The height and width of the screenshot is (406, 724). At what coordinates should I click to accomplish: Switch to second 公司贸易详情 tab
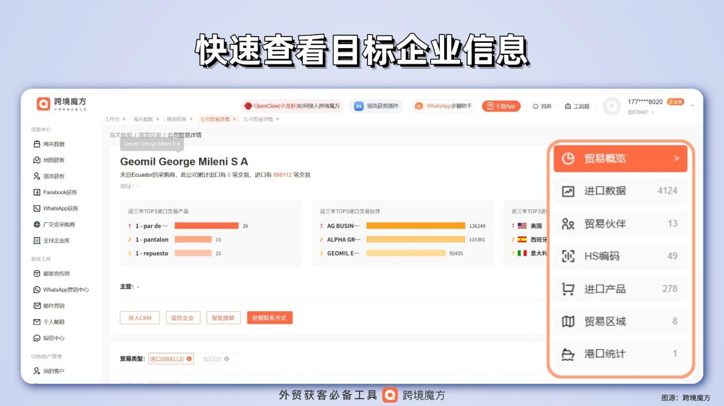(x=258, y=119)
